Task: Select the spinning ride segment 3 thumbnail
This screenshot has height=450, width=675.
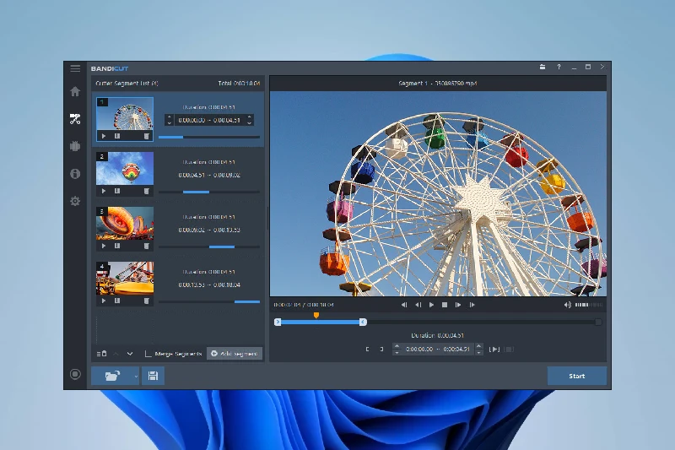Action: [125, 223]
